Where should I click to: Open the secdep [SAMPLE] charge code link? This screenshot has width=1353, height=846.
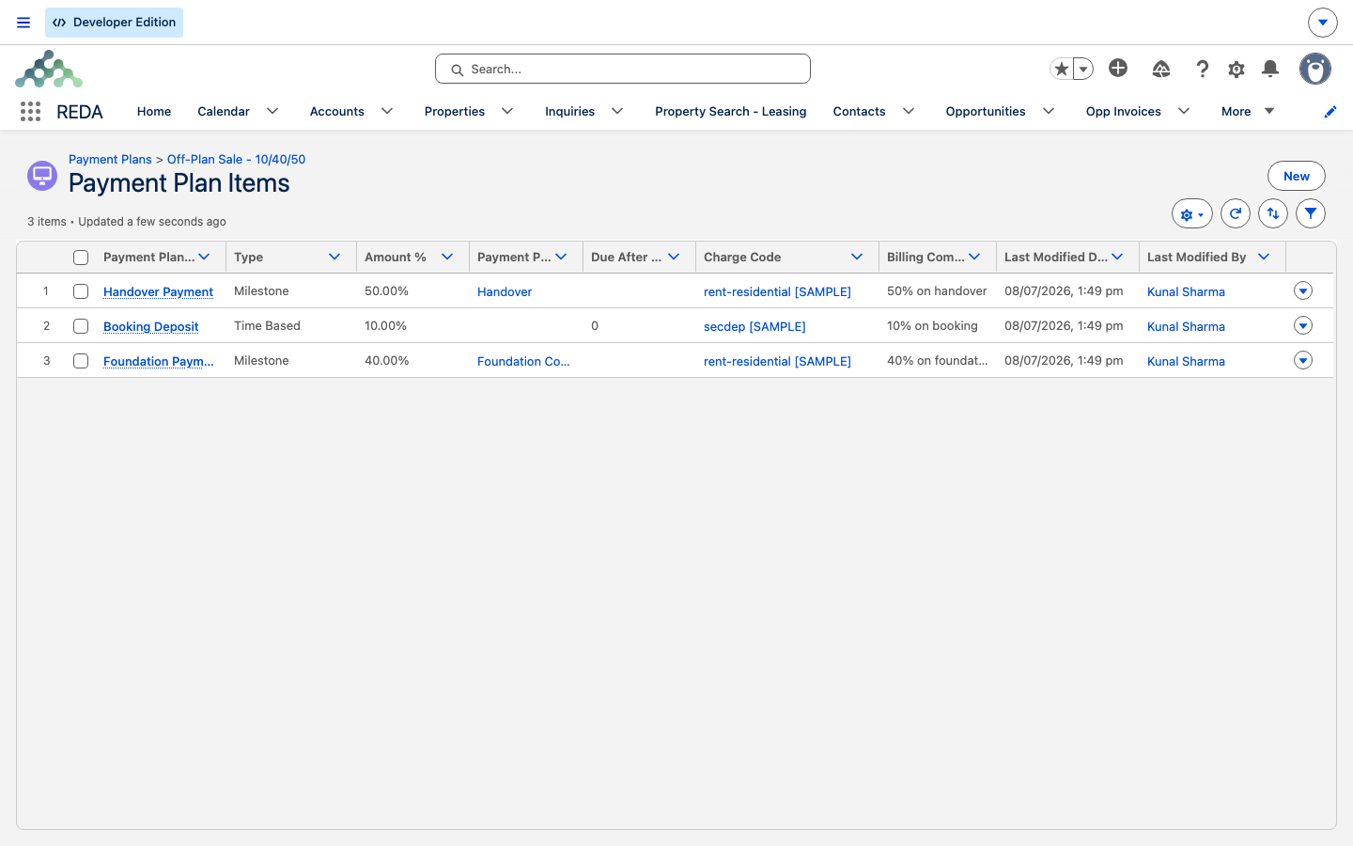pos(754,326)
